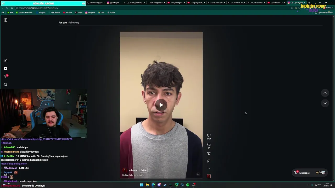Open the three-dot more options for the reel
Screen dimensions: 335x188
click(209, 168)
